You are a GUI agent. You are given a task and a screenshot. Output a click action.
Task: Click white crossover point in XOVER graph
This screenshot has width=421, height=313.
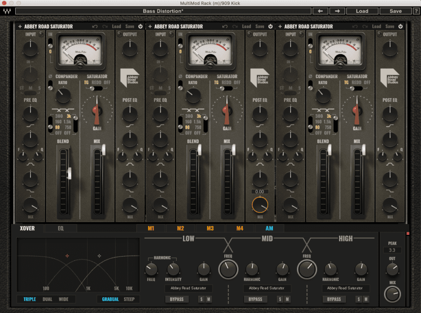(x=99, y=256)
